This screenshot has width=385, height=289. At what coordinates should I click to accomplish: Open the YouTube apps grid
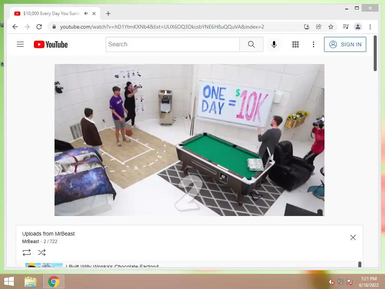tap(296, 44)
